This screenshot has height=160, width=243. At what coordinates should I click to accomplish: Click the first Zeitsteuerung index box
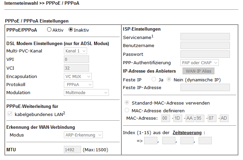(151, 141)
